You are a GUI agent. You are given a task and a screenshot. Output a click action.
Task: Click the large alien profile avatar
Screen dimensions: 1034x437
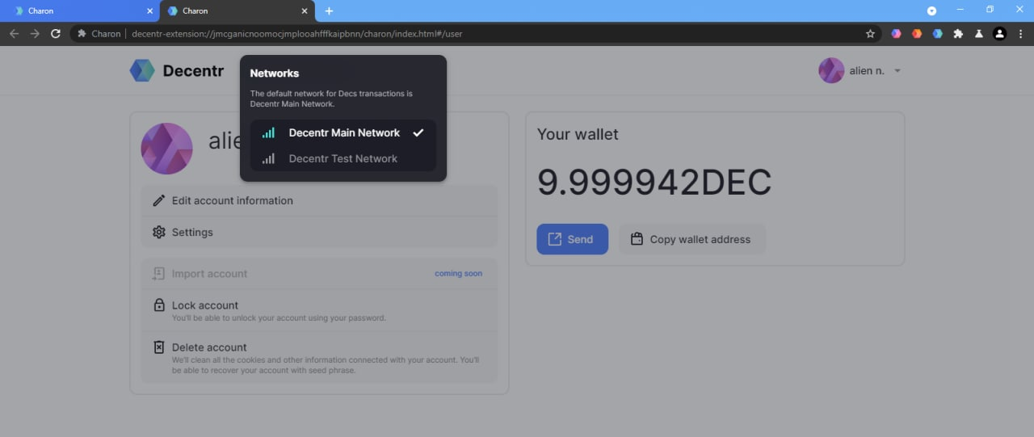(x=166, y=149)
